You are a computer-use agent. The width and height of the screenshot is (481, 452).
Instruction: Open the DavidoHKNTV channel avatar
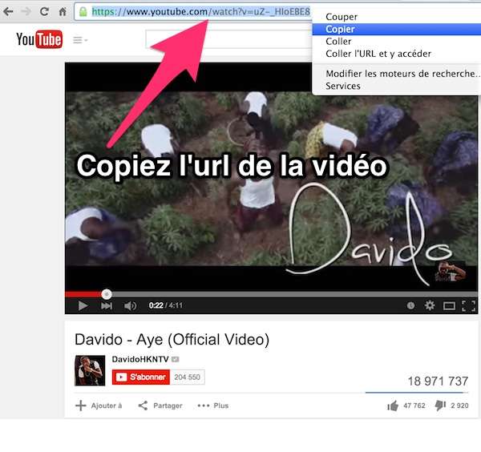coord(90,370)
